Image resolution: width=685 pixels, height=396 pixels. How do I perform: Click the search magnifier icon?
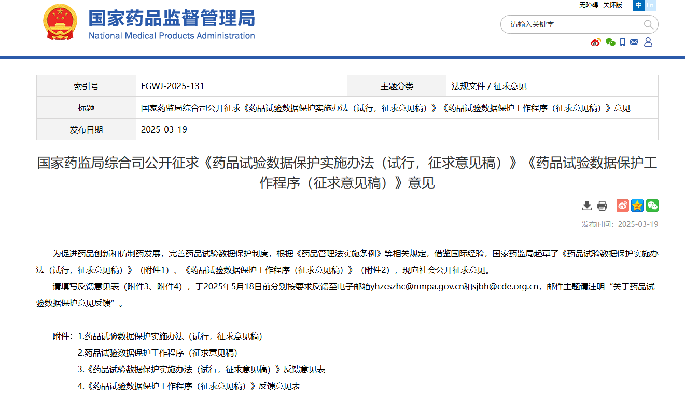pyautogui.click(x=648, y=24)
